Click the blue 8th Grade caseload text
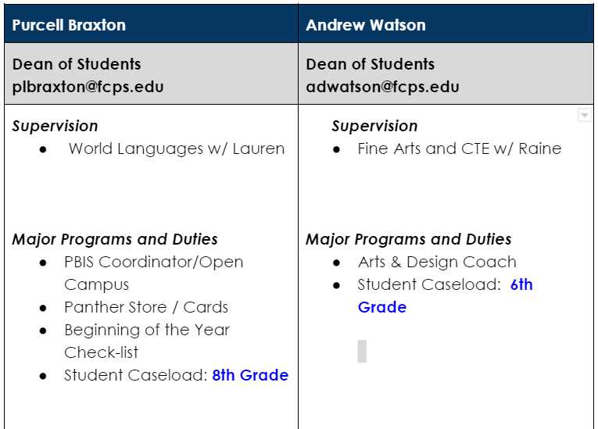The width and height of the screenshot is (598, 429). [x=250, y=375]
